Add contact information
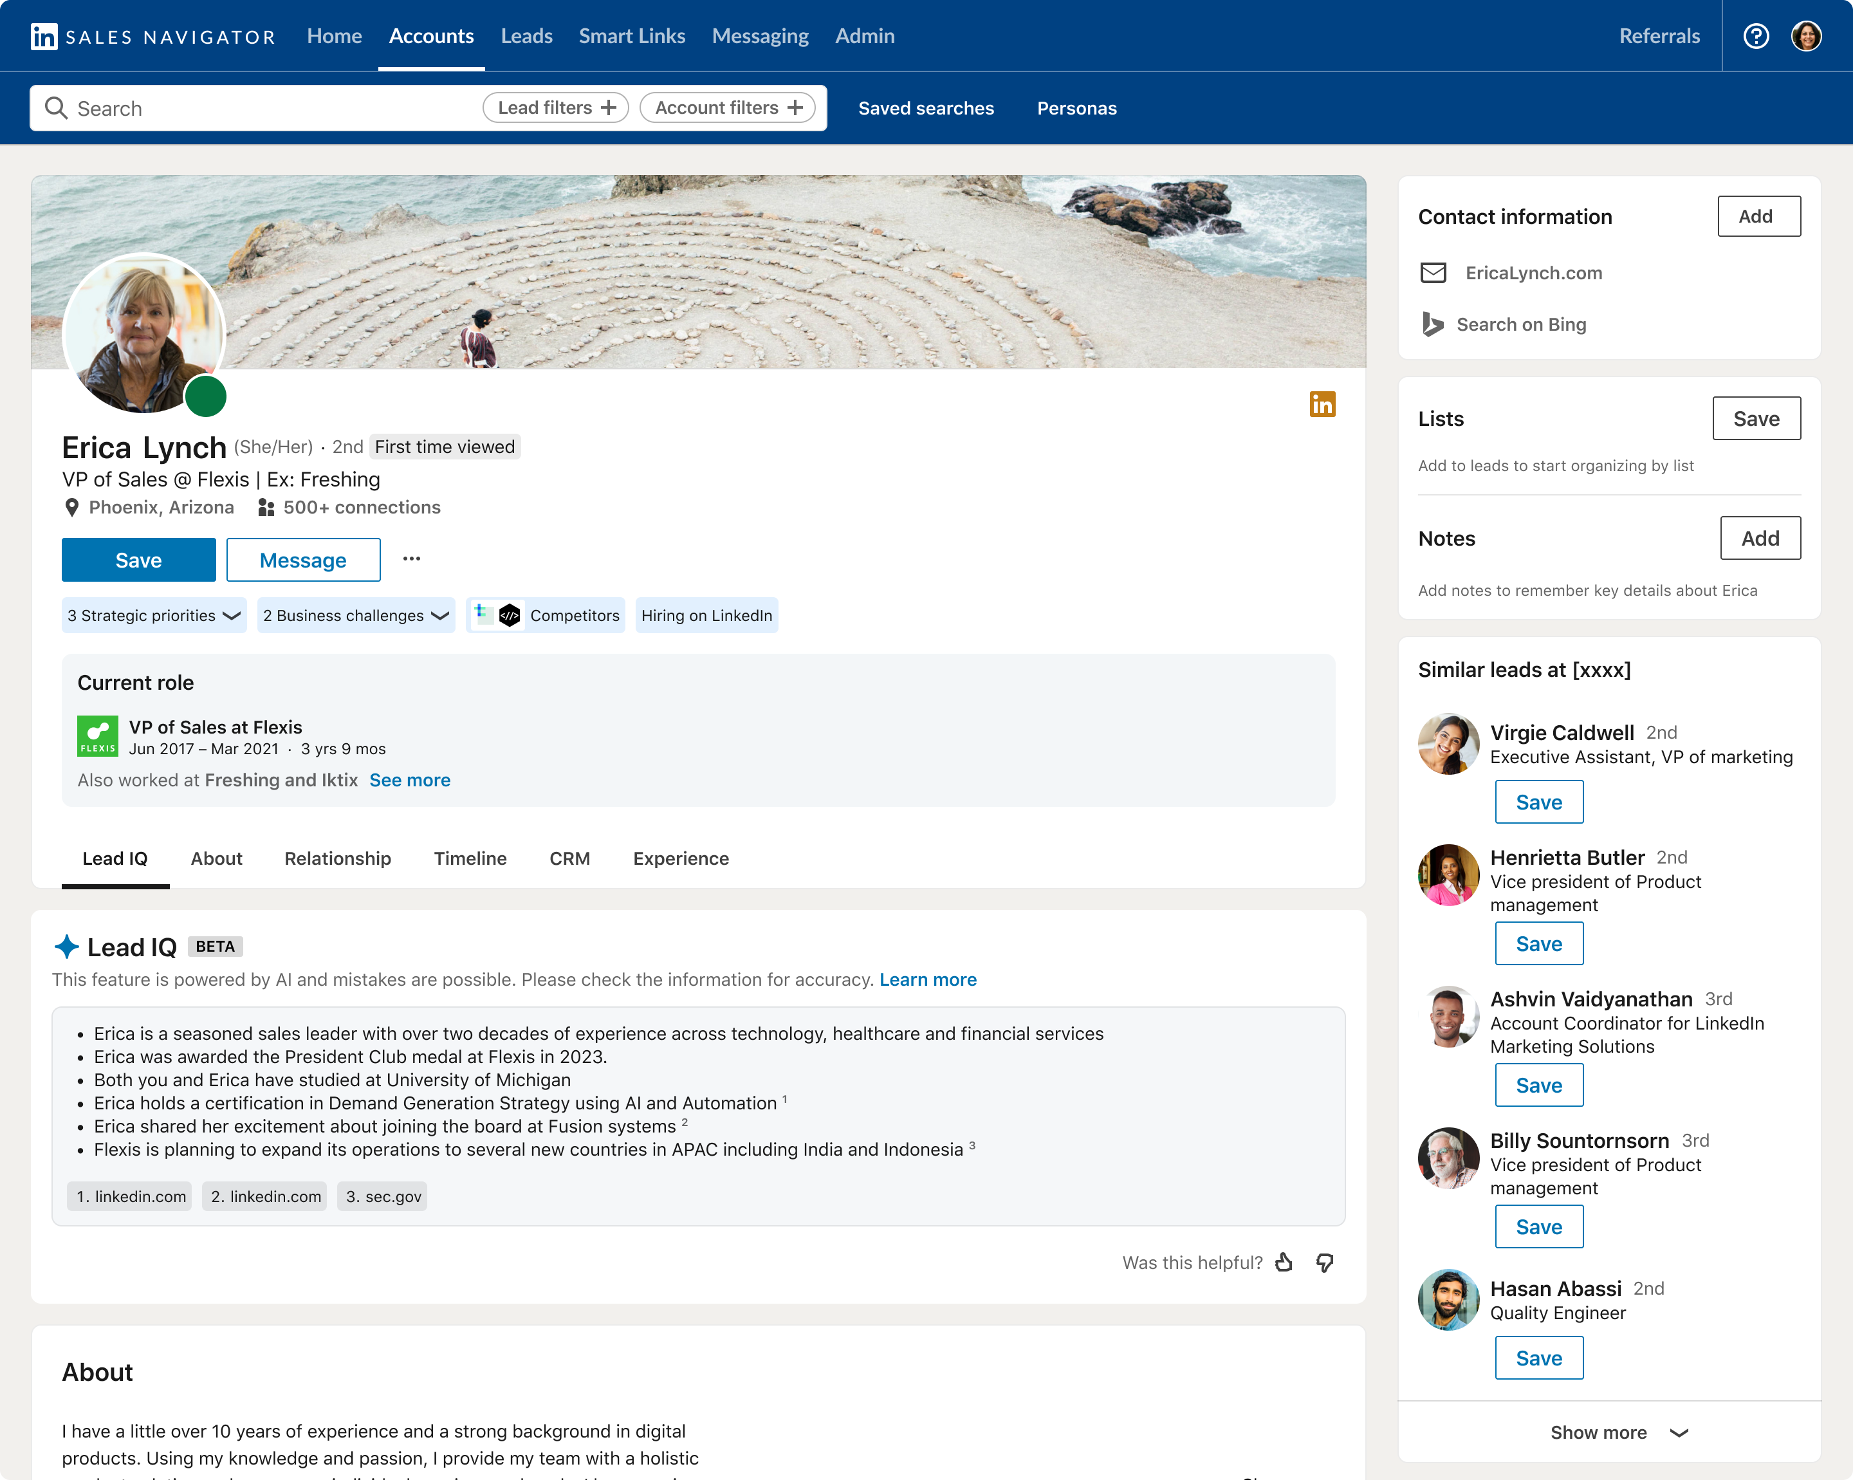The image size is (1853, 1480). point(1758,217)
